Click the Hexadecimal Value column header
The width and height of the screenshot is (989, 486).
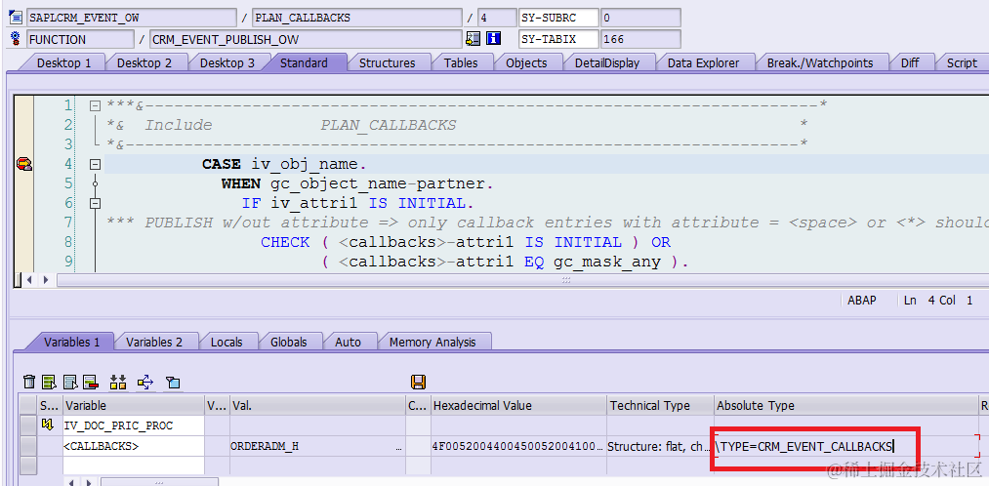[518, 405]
